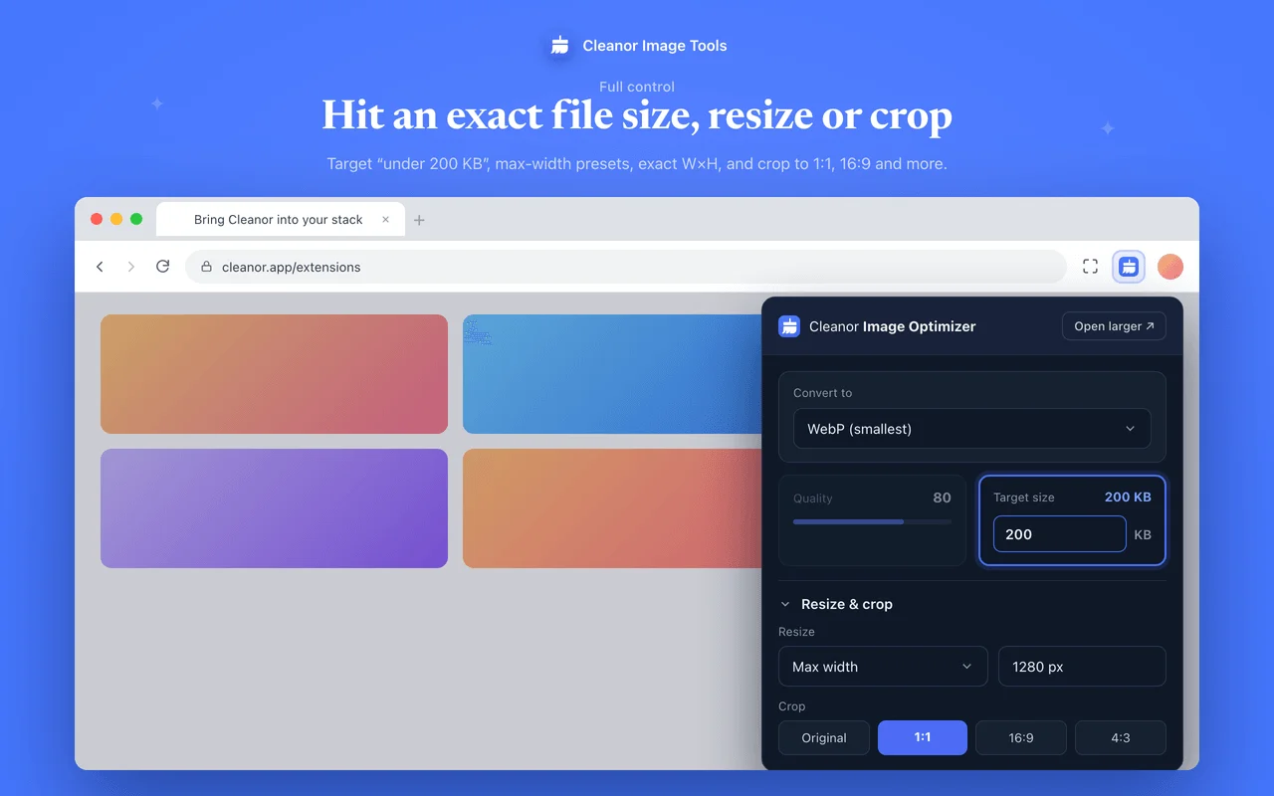Adjust the Quality slider
The height and width of the screenshot is (796, 1274).
(x=872, y=521)
